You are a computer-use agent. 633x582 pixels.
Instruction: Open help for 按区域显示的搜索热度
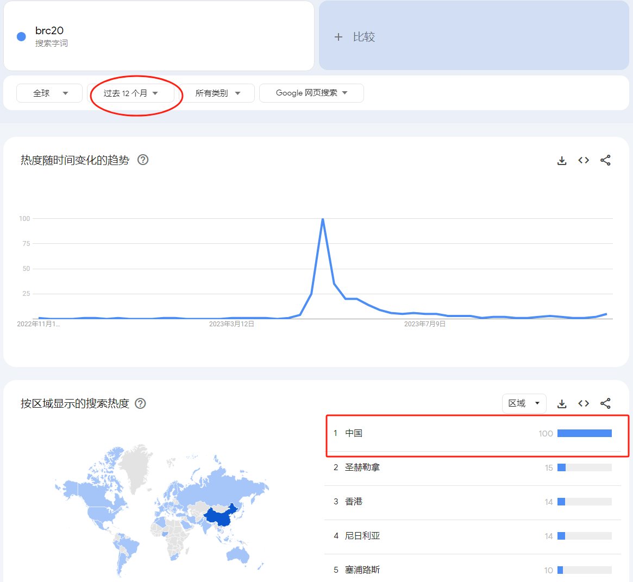click(x=140, y=403)
